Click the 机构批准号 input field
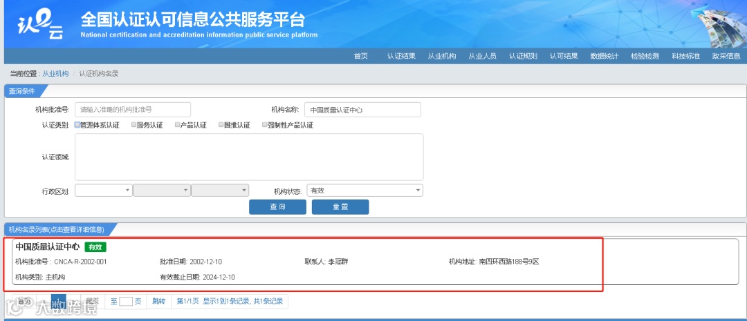 133,109
